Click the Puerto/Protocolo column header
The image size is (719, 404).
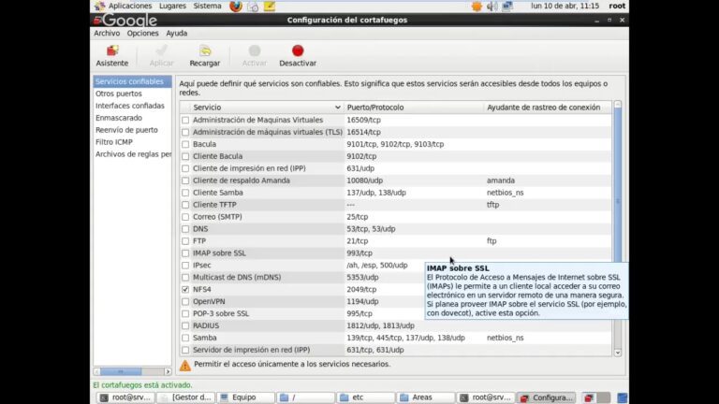(414, 108)
